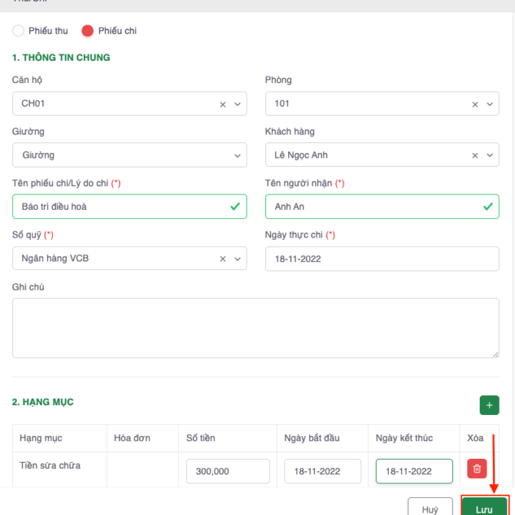Image resolution: width=515 pixels, height=515 pixels.
Task: Click the Số tiền 300,000 field
Action: [228, 471]
